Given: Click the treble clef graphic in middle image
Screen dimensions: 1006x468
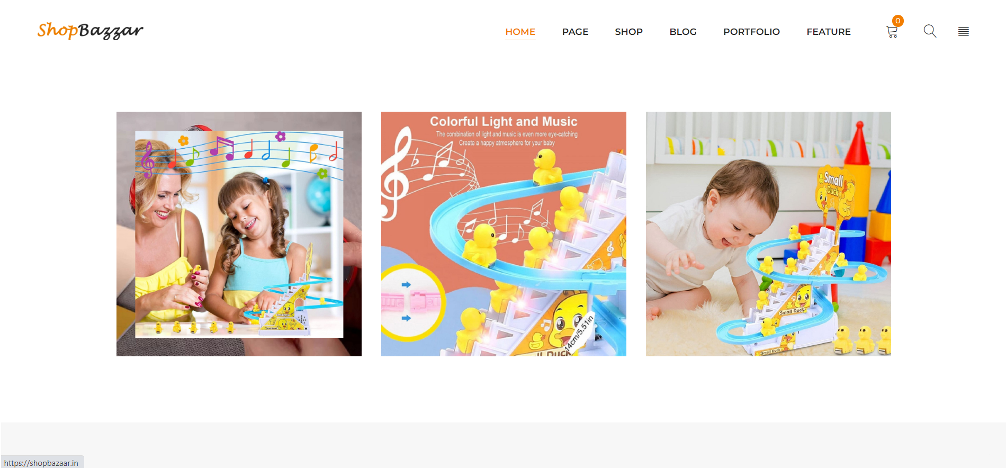Looking at the screenshot, I should (x=396, y=175).
